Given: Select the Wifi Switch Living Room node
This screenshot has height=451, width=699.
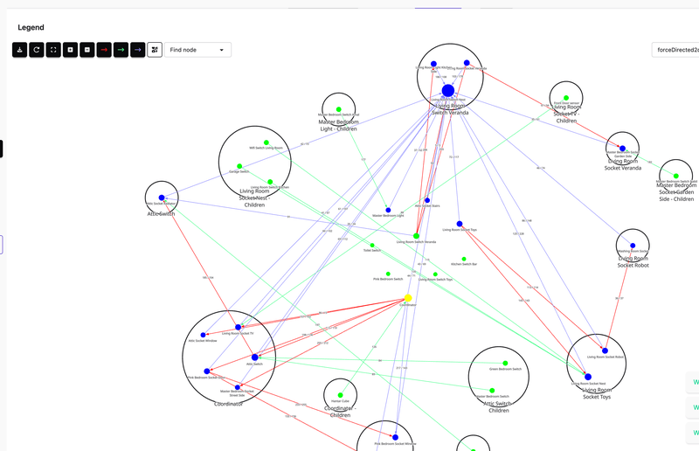Looking at the screenshot, I should [x=266, y=142].
